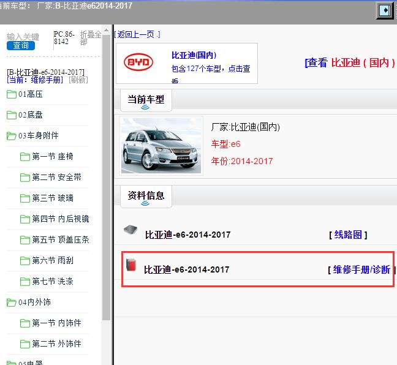Open 第六节 雨刮 section
The height and width of the screenshot is (365, 397).
[x=53, y=260]
